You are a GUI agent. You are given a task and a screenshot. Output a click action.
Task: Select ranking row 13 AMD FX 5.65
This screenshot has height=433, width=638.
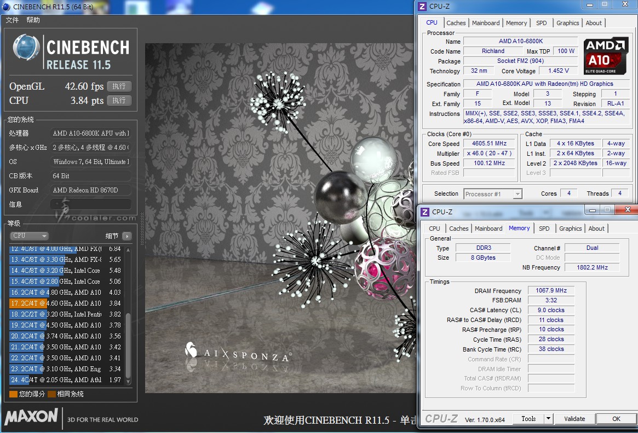pyautogui.click(x=66, y=260)
